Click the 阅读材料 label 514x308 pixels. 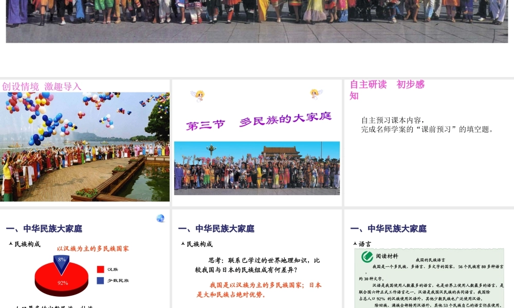pyautogui.click(x=387, y=256)
